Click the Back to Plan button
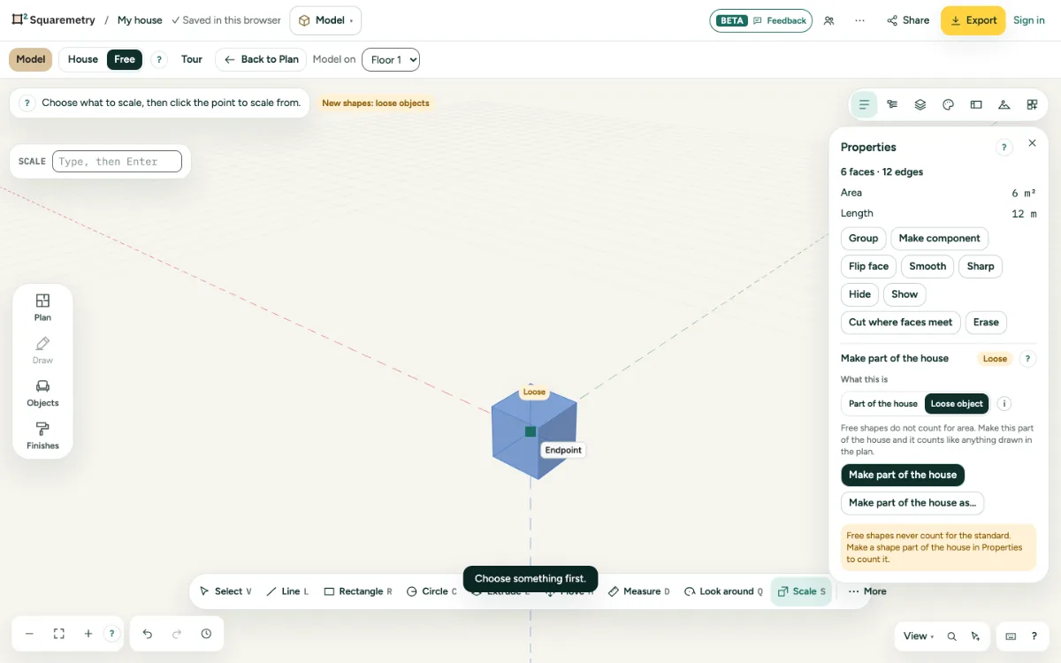Image resolution: width=1061 pixels, height=663 pixels. [261, 59]
